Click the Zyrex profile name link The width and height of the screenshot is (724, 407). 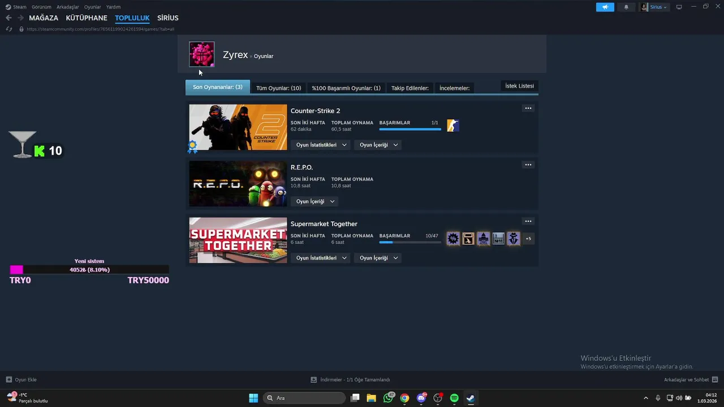(235, 55)
